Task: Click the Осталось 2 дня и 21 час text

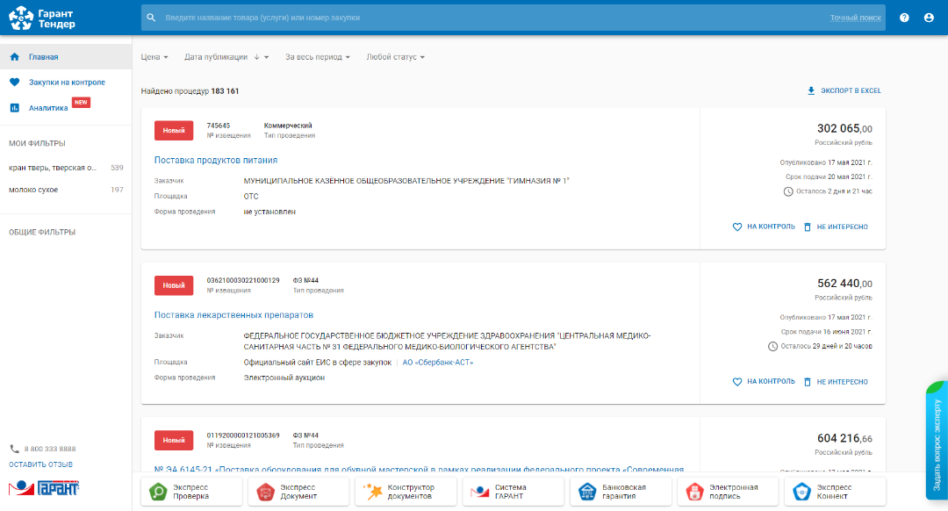Action: click(834, 191)
